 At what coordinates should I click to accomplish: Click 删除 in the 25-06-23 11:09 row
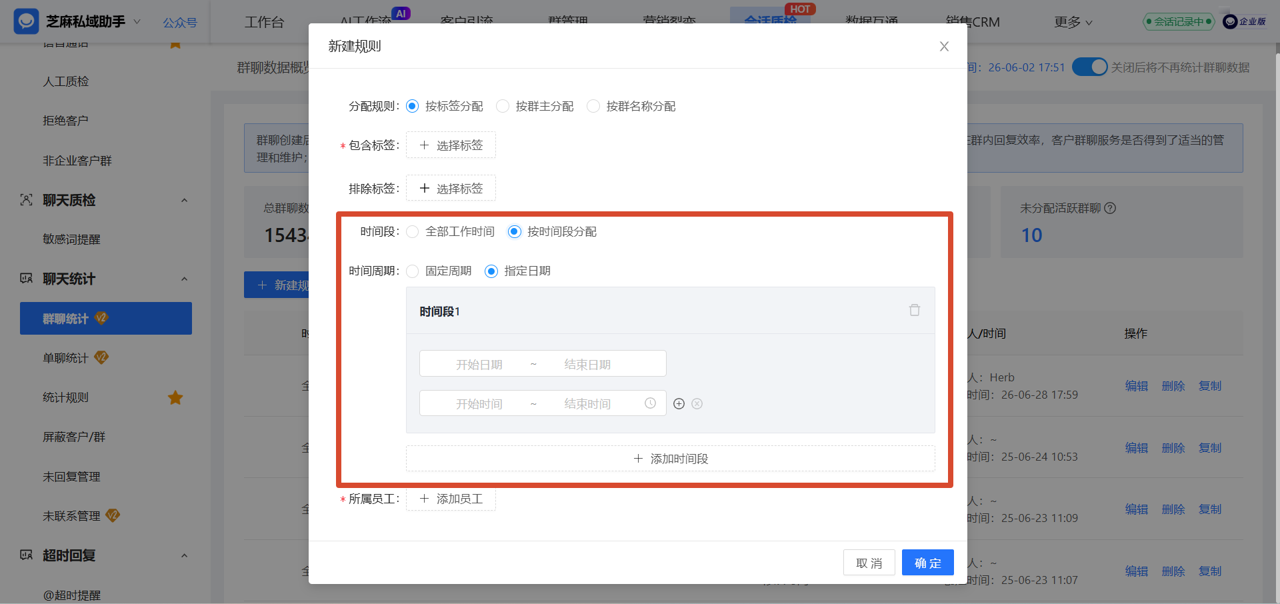click(1173, 509)
